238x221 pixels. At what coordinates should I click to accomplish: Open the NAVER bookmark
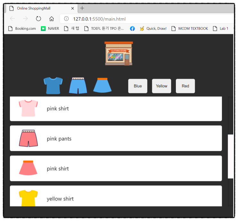[50, 28]
